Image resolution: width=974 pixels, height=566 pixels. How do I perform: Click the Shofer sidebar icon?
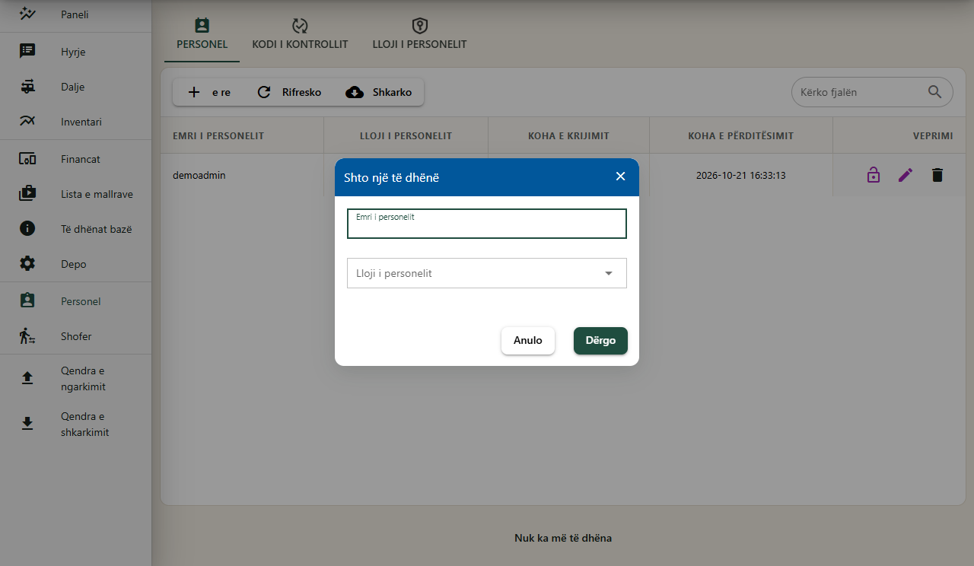tap(27, 336)
